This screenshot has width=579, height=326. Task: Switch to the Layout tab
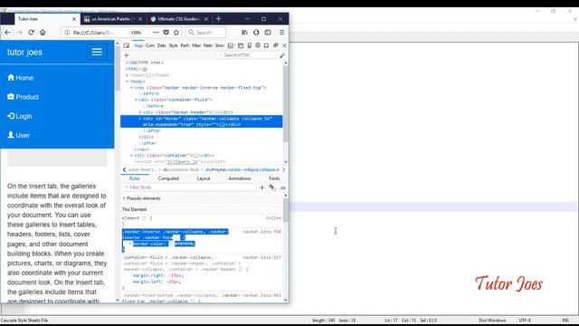(204, 178)
